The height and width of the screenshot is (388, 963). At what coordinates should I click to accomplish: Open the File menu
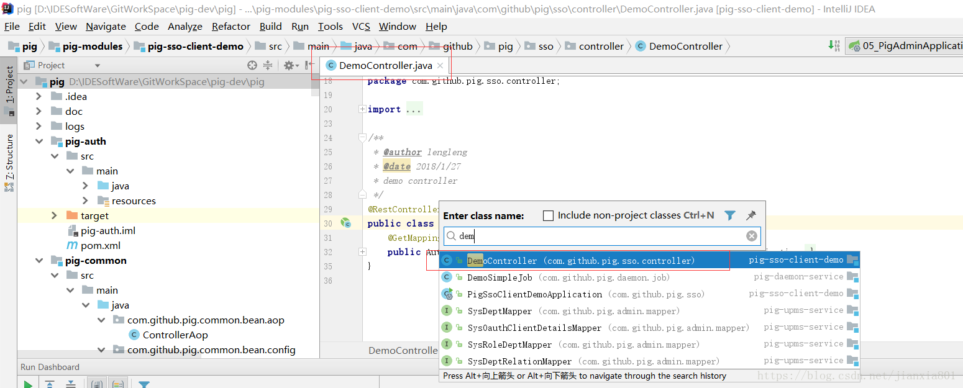click(x=12, y=26)
